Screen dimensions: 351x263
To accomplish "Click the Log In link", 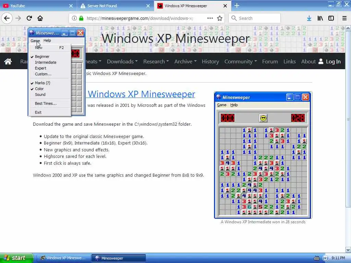I will point(333,62).
